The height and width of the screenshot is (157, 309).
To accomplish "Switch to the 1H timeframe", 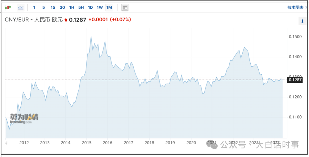I will click(x=72, y=7).
